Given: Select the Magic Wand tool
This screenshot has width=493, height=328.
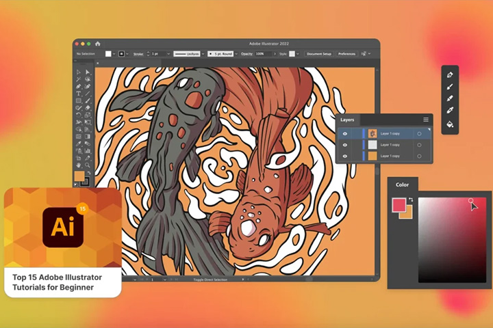Looking at the screenshot, I should pyautogui.click(x=79, y=79).
